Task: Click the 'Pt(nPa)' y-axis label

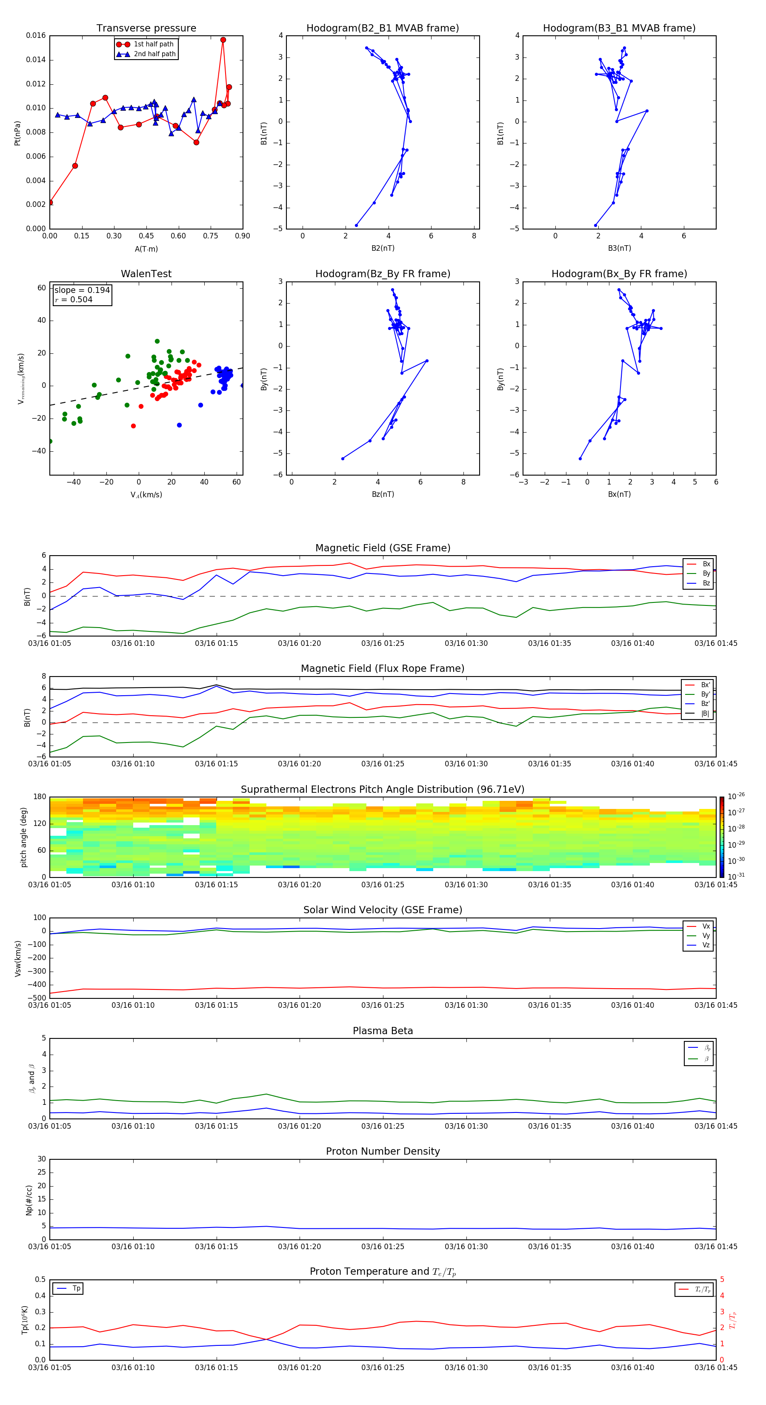Action: tap(17, 132)
